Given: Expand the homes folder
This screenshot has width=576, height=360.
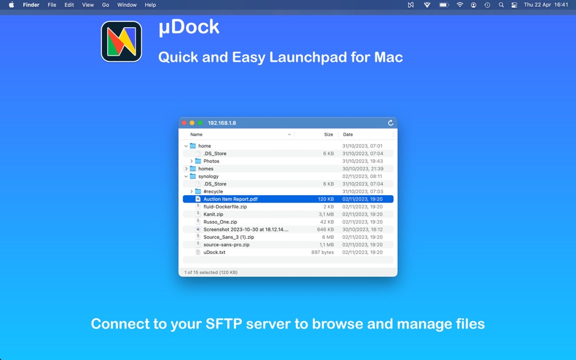Looking at the screenshot, I should 186,168.
